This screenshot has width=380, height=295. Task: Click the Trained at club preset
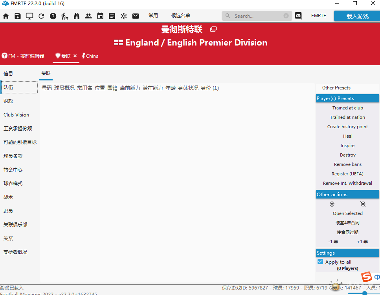[347, 108]
